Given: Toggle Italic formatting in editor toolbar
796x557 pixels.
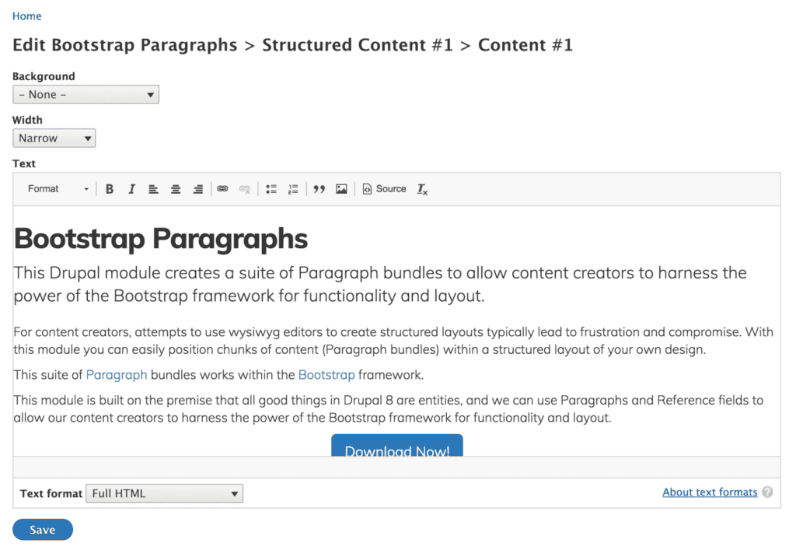Looking at the screenshot, I should pyautogui.click(x=131, y=189).
